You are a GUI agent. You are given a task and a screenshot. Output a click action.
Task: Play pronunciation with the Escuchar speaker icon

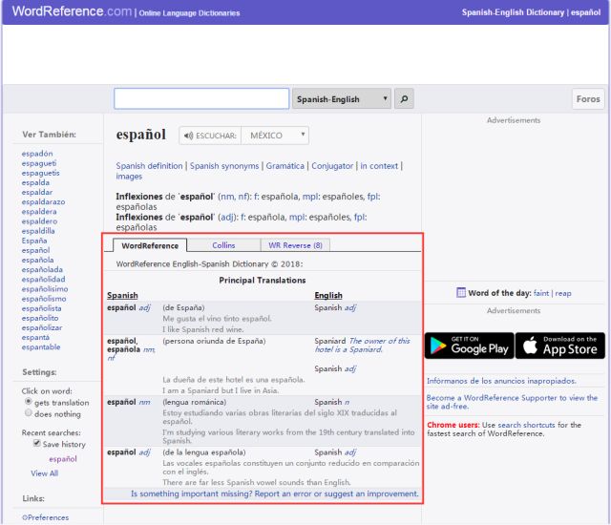tap(188, 136)
